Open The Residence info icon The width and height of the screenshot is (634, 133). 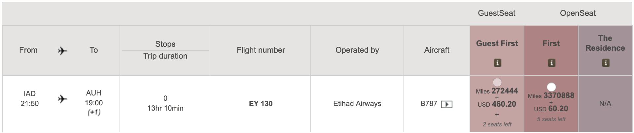point(606,63)
